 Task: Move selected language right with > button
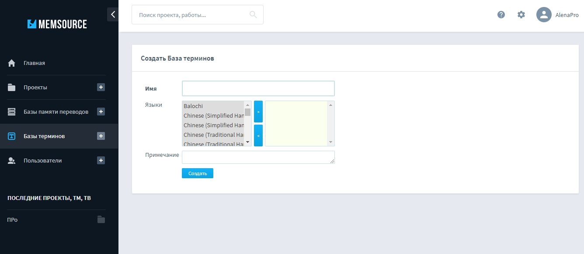pyautogui.click(x=258, y=112)
